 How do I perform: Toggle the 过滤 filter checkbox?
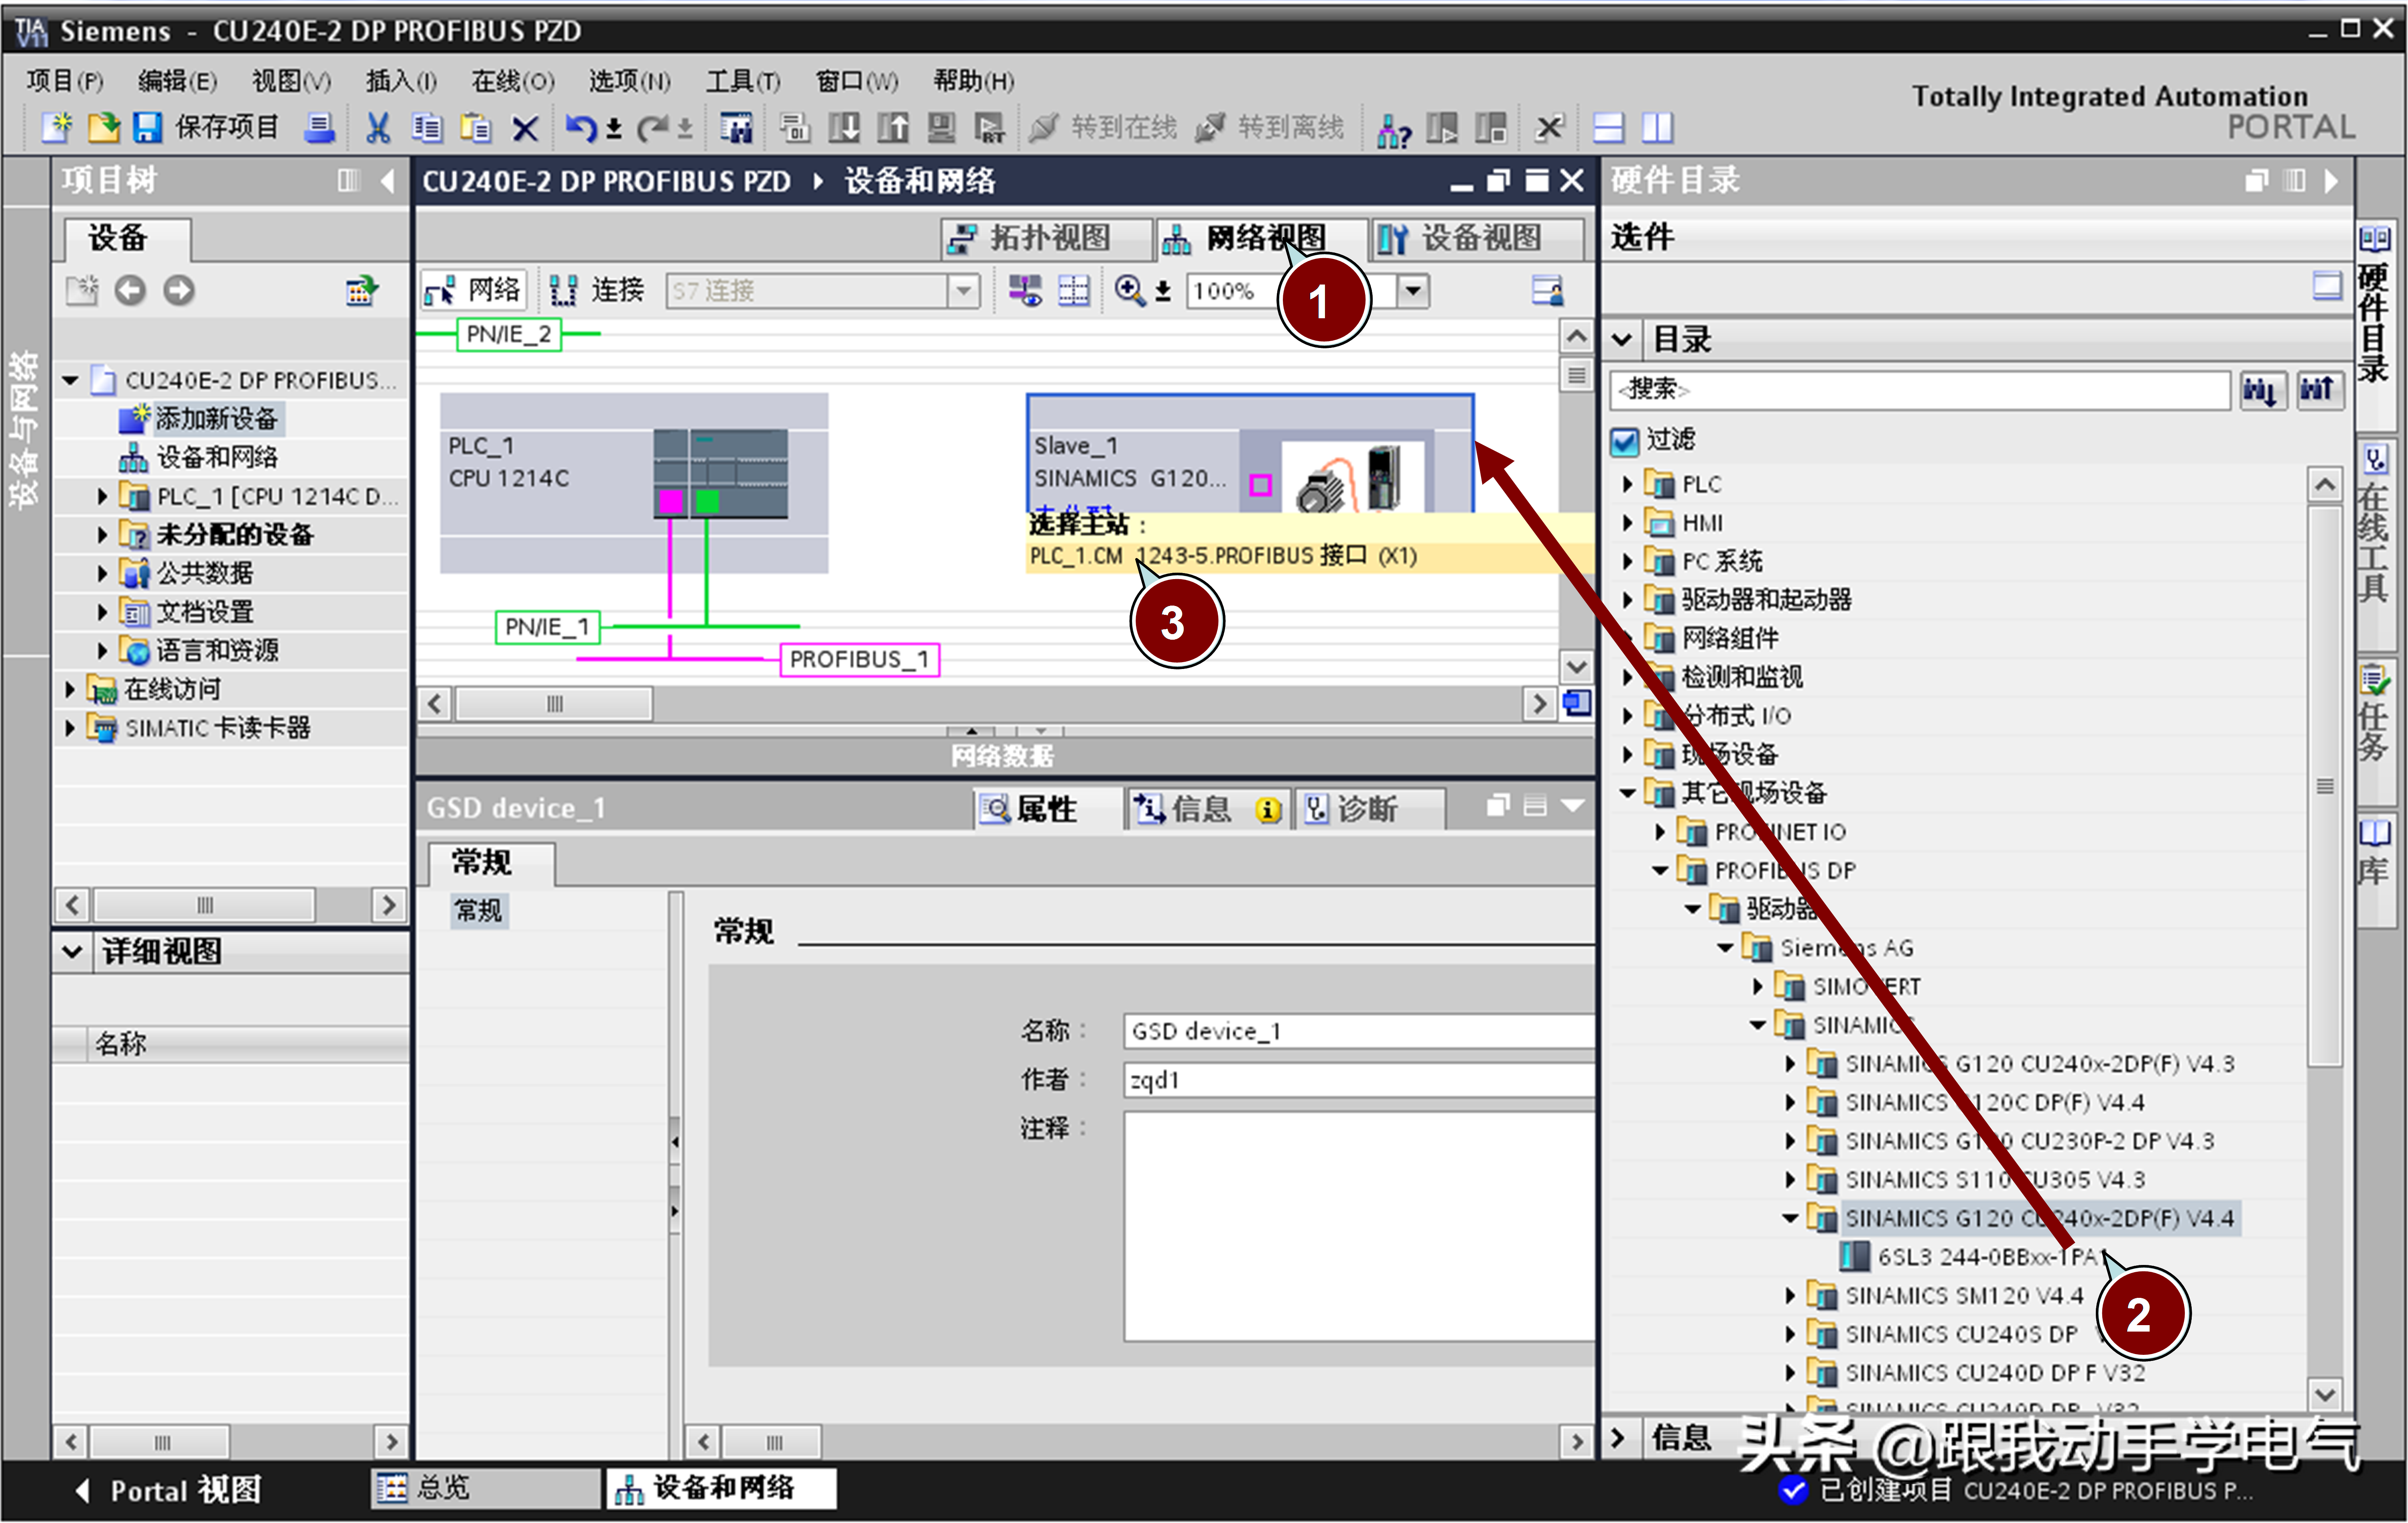click(x=1625, y=440)
